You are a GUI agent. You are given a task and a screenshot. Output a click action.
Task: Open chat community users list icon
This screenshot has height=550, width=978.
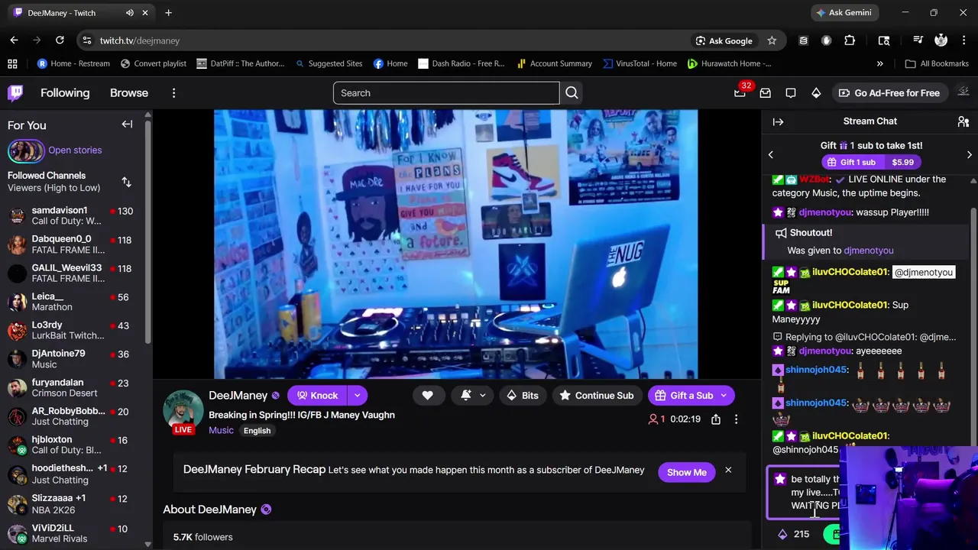click(x=963, y=121)
